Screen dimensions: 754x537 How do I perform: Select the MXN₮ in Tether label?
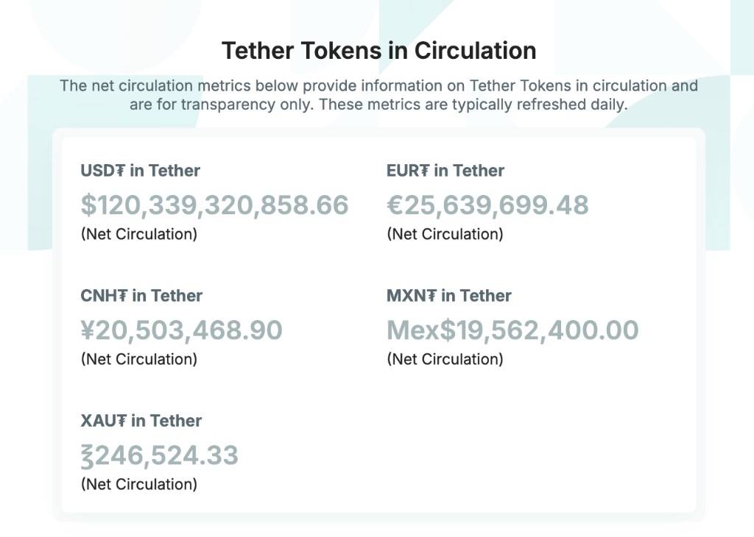[449, 296]
